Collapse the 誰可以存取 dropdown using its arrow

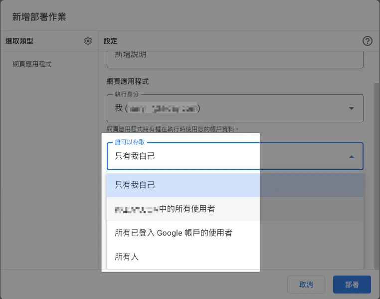tap(352, 157)
